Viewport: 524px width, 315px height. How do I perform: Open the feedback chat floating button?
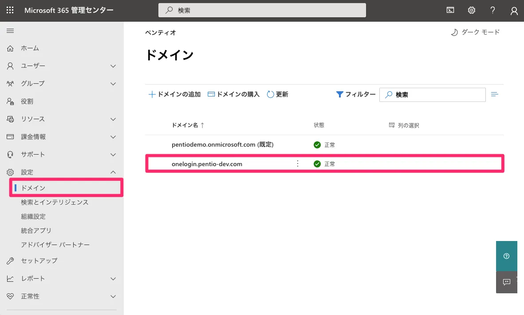(x=507, y=282)
